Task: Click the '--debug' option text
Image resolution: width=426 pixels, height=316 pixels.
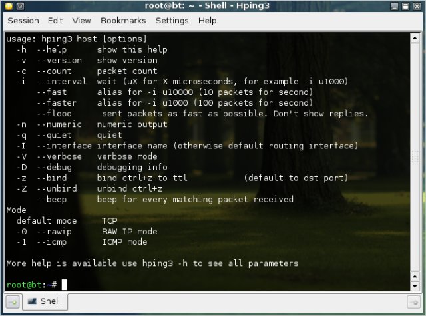Action: click(54, 168)
